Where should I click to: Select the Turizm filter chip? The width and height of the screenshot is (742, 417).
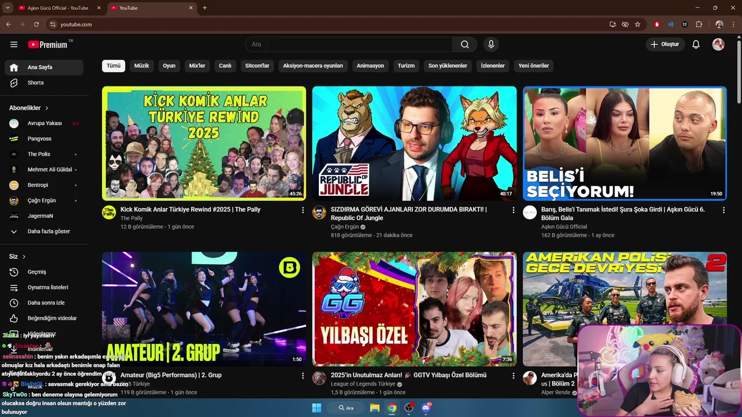tap(406, 66)
